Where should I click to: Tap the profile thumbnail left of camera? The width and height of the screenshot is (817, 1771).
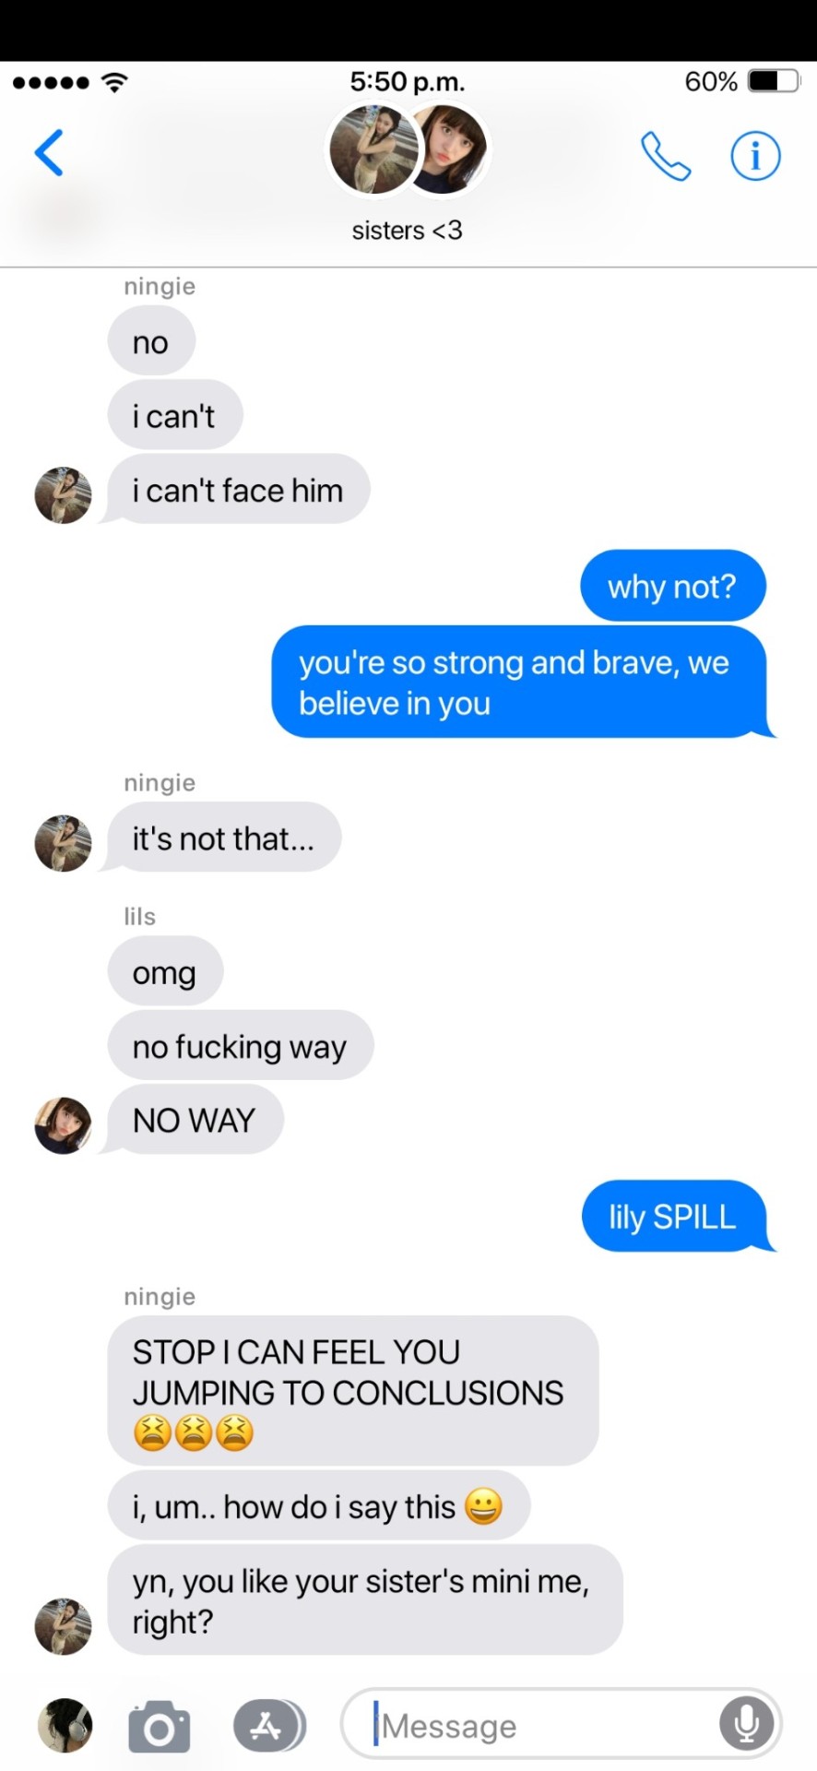(65, 1725)
